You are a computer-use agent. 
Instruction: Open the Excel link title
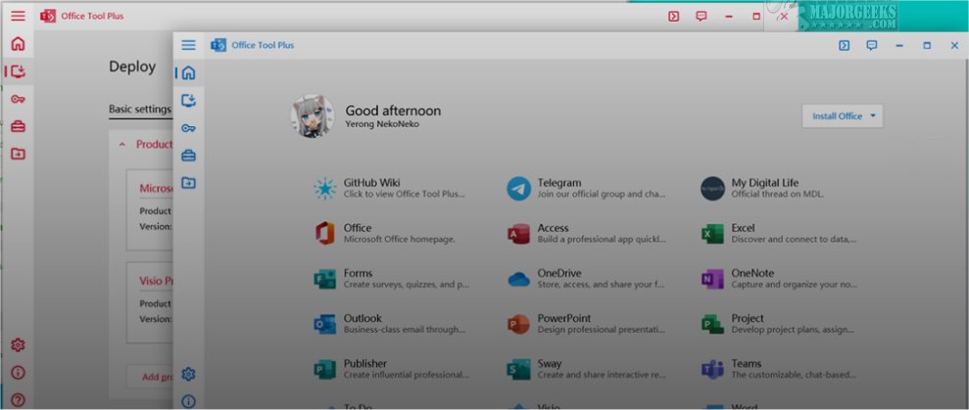(743, 228)
